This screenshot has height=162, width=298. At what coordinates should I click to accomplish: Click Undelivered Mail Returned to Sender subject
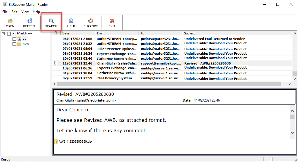(215, 39)
